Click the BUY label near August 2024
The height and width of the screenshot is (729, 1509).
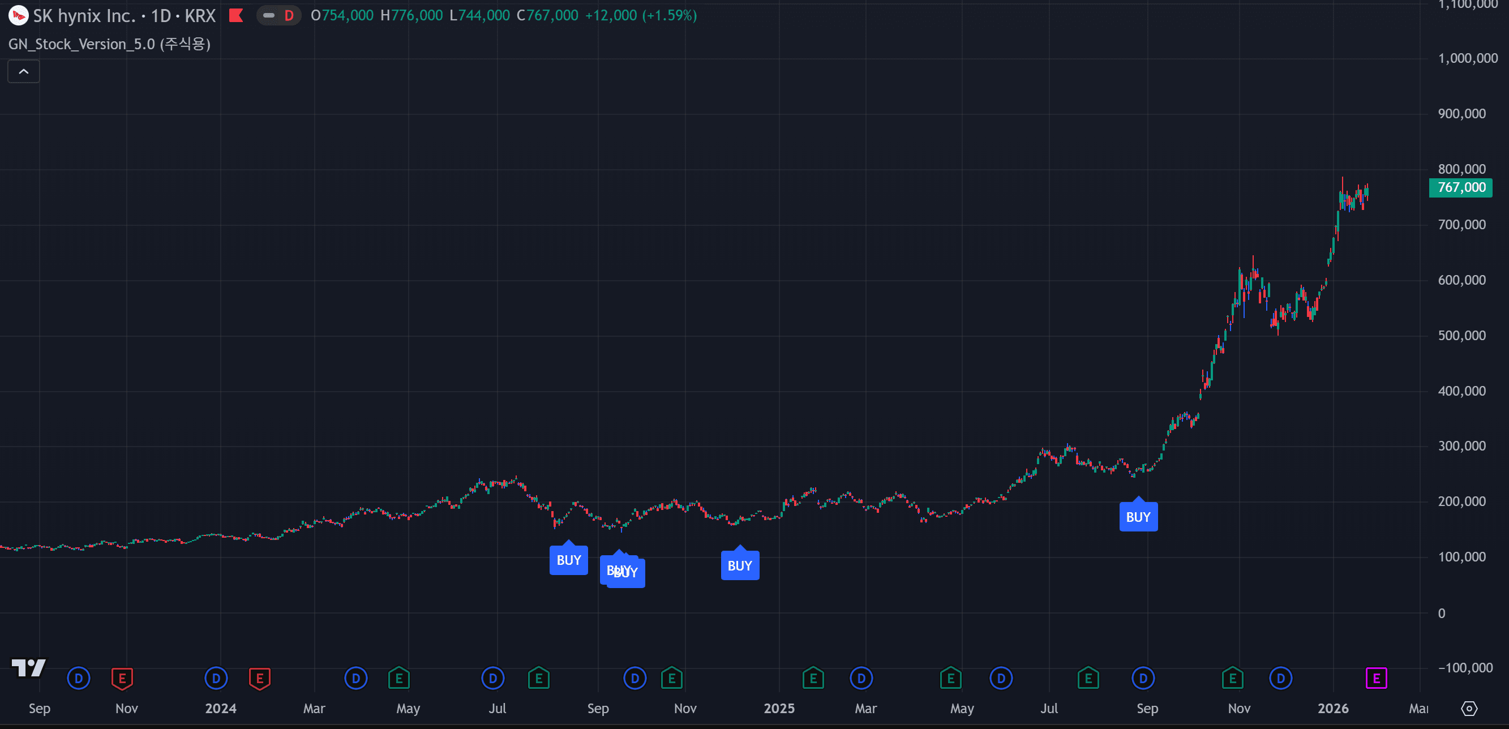(568, 560)
